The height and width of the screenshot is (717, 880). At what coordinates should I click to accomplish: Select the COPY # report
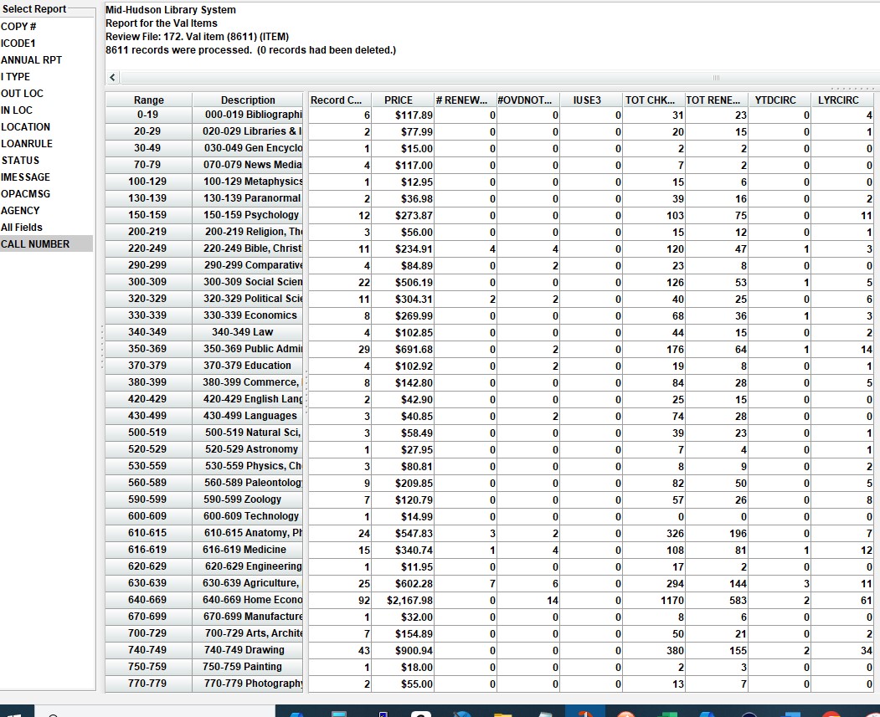tap(47, 26)
